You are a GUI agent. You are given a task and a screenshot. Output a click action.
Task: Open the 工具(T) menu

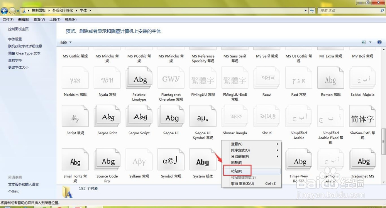click(55, 19)
